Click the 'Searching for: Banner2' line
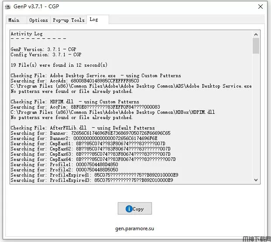The image size is (271, 242). [x=84, y=138]
